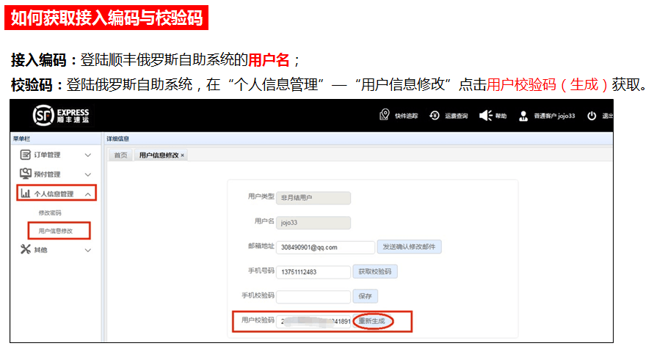Click the 用户类型 field label
Image resolution: width=654 pixels, height=357 pixels.
tap(261, 196)
